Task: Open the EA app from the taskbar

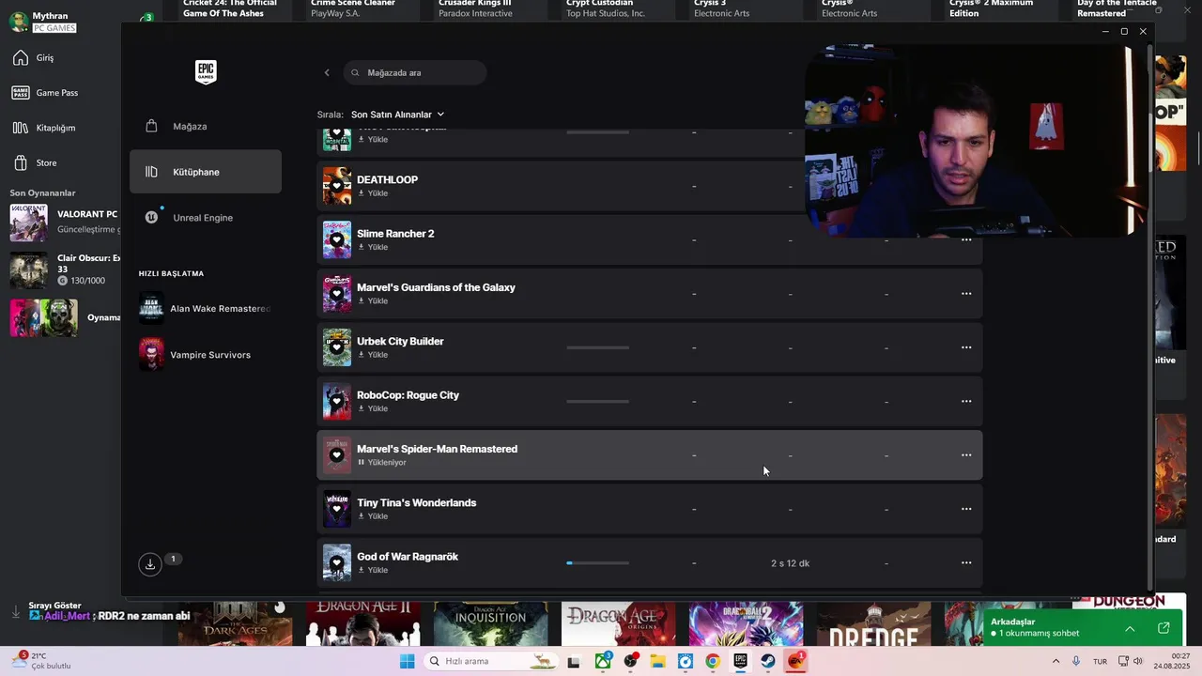Action: [796, 661]
